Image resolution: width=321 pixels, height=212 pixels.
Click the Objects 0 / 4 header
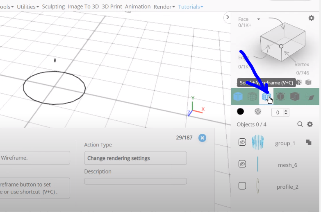[x=251, y=124]
